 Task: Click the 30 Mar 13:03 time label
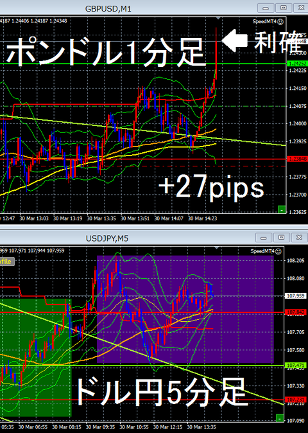click(34, 218)
